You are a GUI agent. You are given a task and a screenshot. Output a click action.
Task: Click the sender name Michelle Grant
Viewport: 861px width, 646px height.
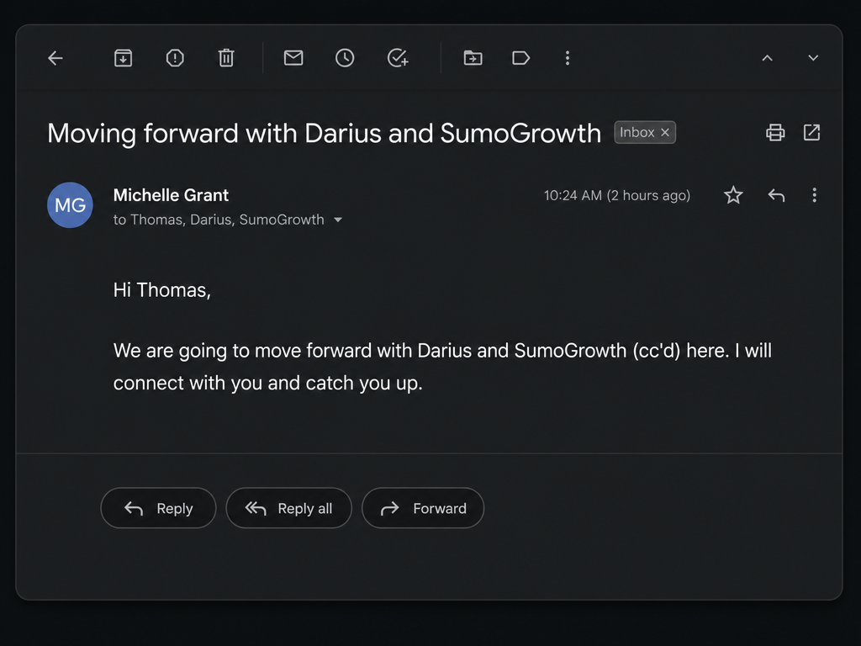click(x=171, y=195)
